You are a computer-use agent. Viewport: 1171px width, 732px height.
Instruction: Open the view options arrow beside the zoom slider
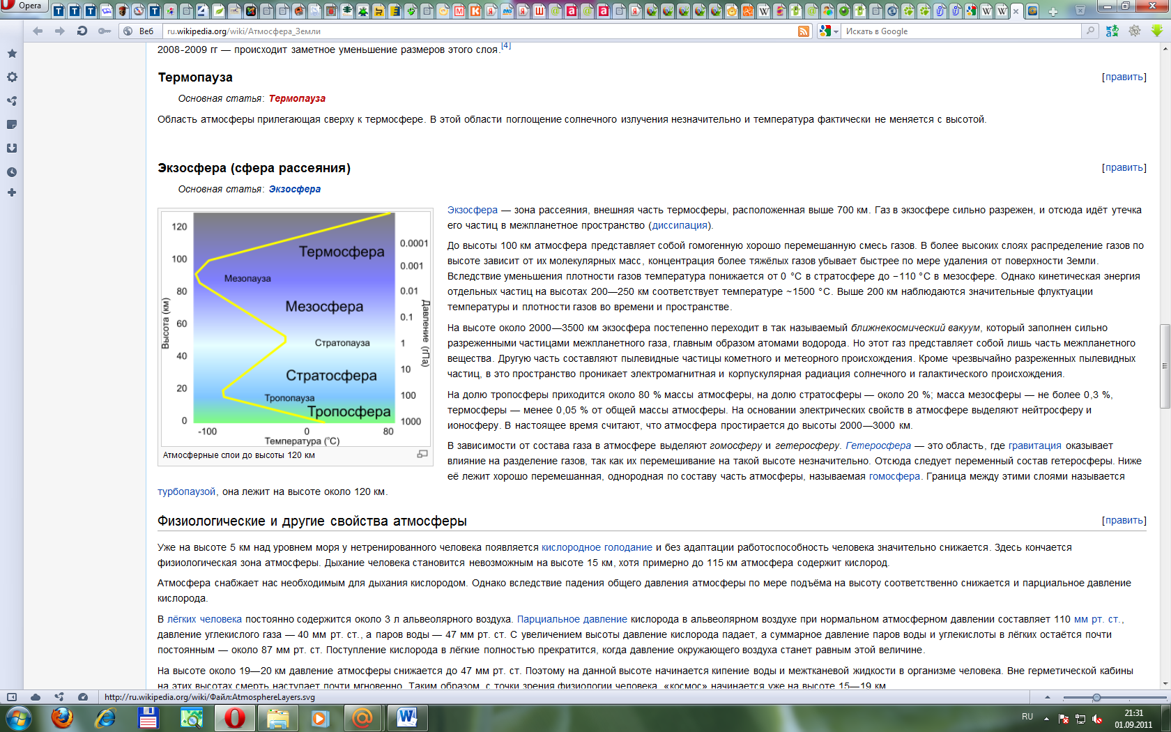coord(1047,697)
